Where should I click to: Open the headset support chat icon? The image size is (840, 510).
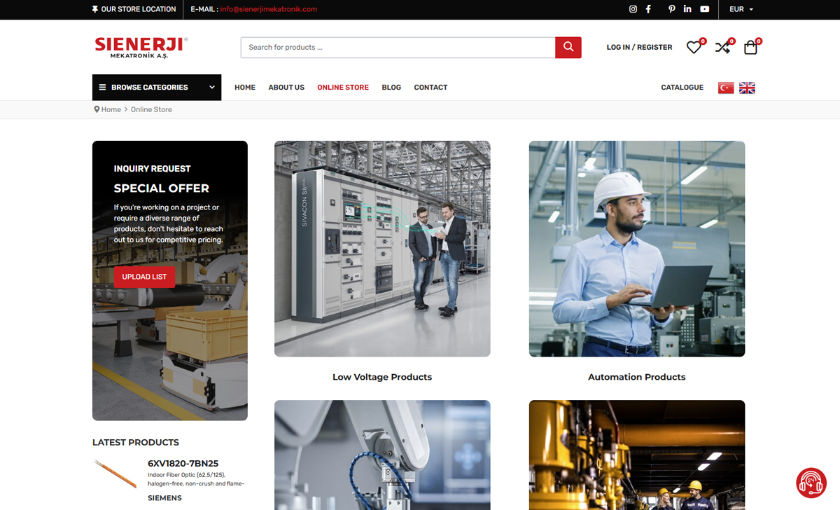811,483
